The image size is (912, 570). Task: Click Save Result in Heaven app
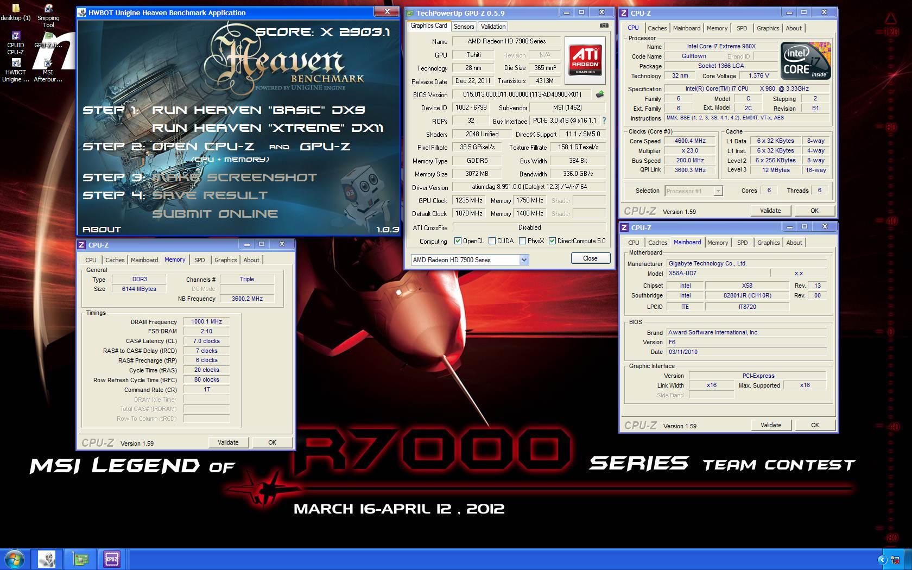(210, 195)
